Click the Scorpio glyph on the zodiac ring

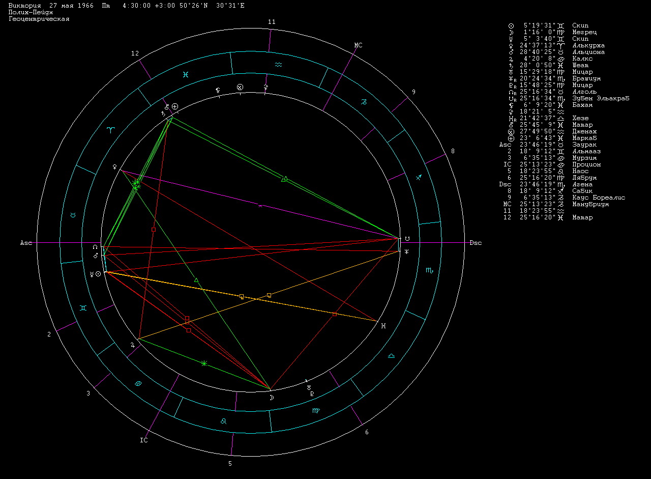(429, 270)
